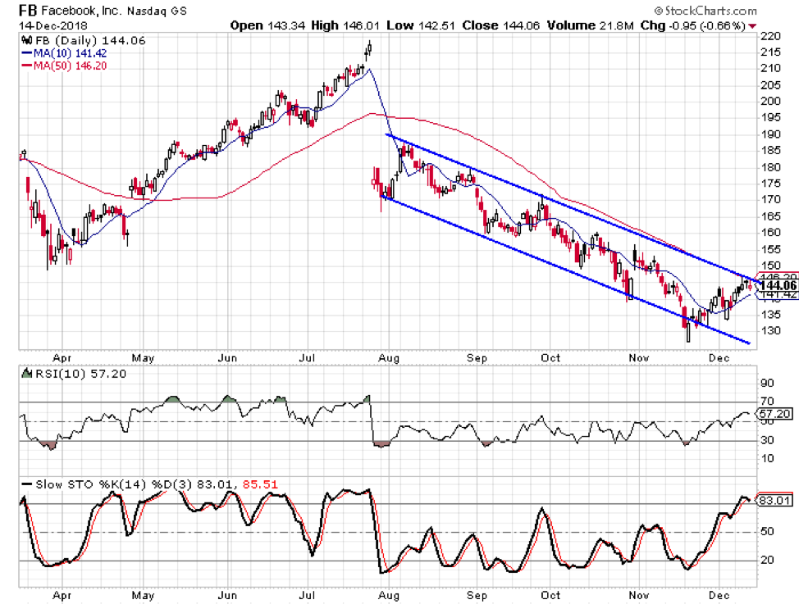Click the red 85.51 stochastic %D value
Image resolution: width=799 pixels, height=604 pixels.
pos(260,484)
